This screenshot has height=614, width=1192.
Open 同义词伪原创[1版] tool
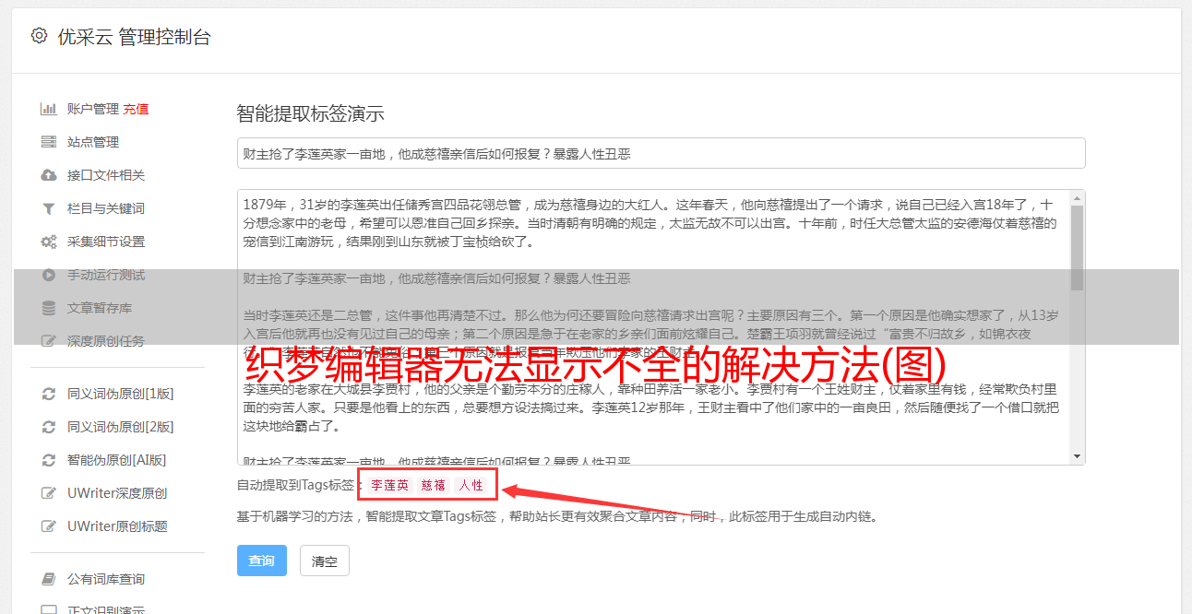coord(120,394)
